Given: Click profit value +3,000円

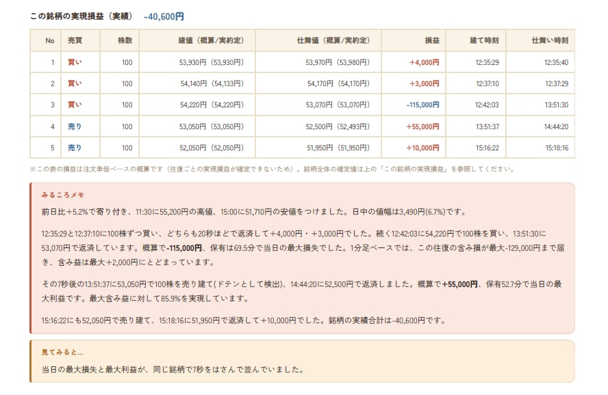Looking at the screenshot, I should [425, 83].
